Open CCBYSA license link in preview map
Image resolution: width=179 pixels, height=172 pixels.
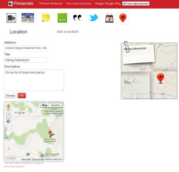pos(143,98)
